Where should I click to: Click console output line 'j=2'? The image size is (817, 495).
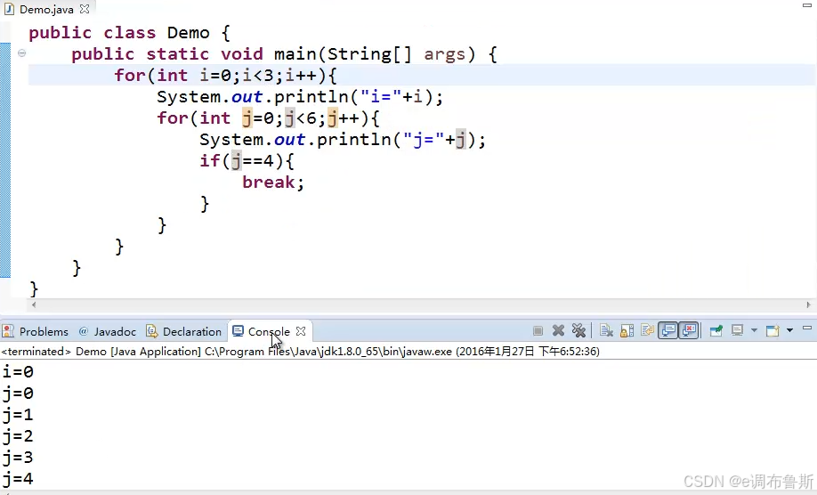(18, 436)
